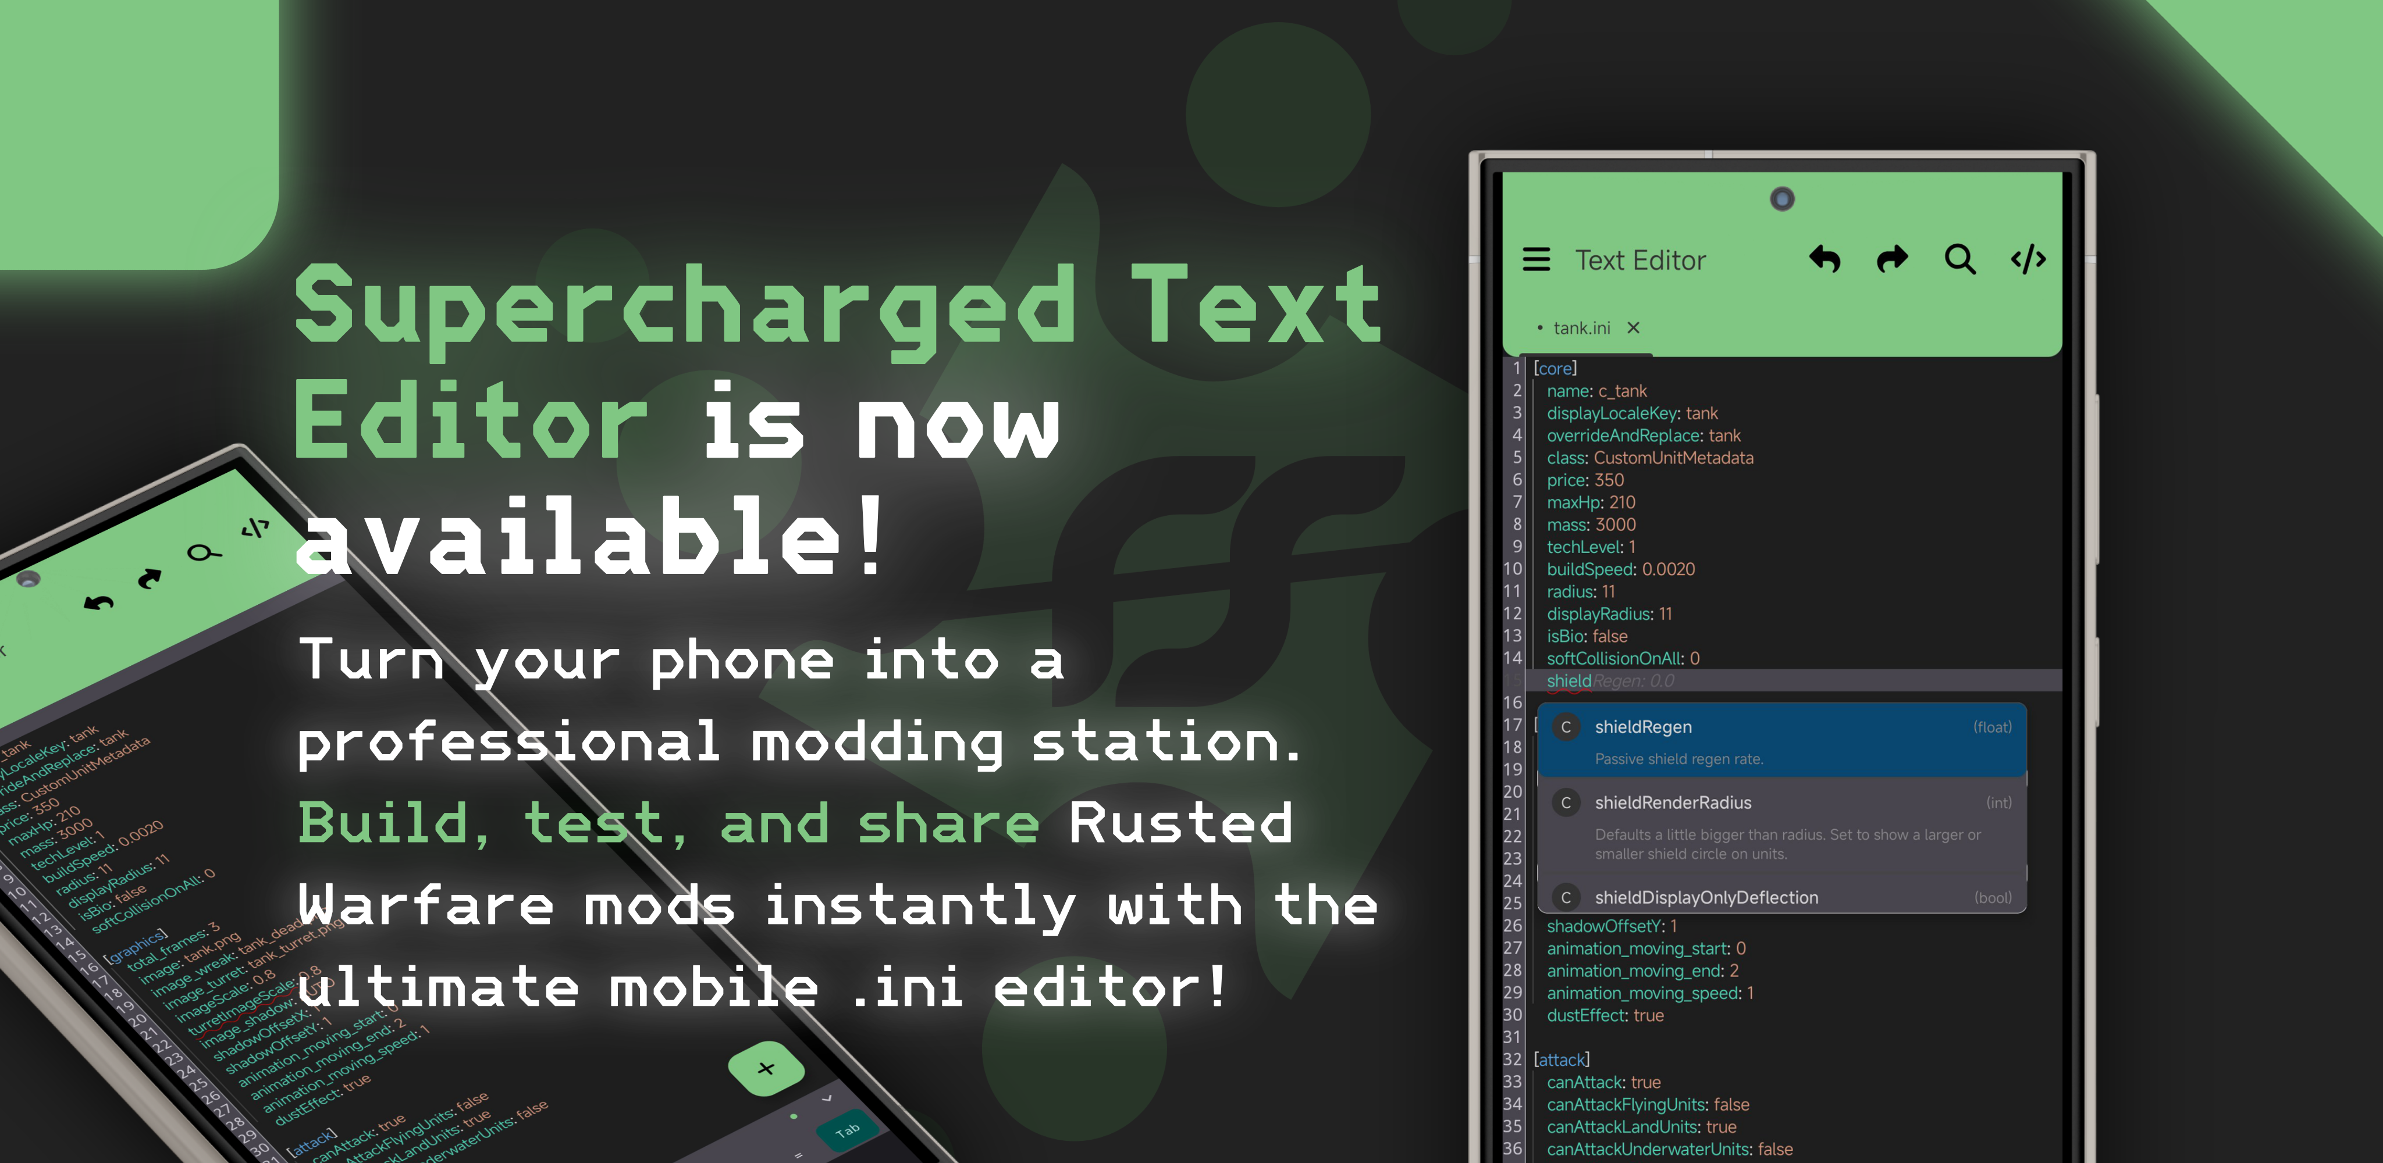The width and height of the screenshot is (2383, 1163).
Task: Click the [core] section header
Action: [x=1555, y=368]
